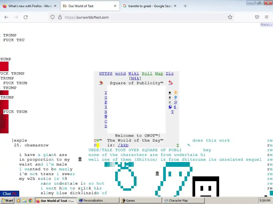273x204 pixels.
Task: Click the microscope icon link
Action: [x=175, y=107]
